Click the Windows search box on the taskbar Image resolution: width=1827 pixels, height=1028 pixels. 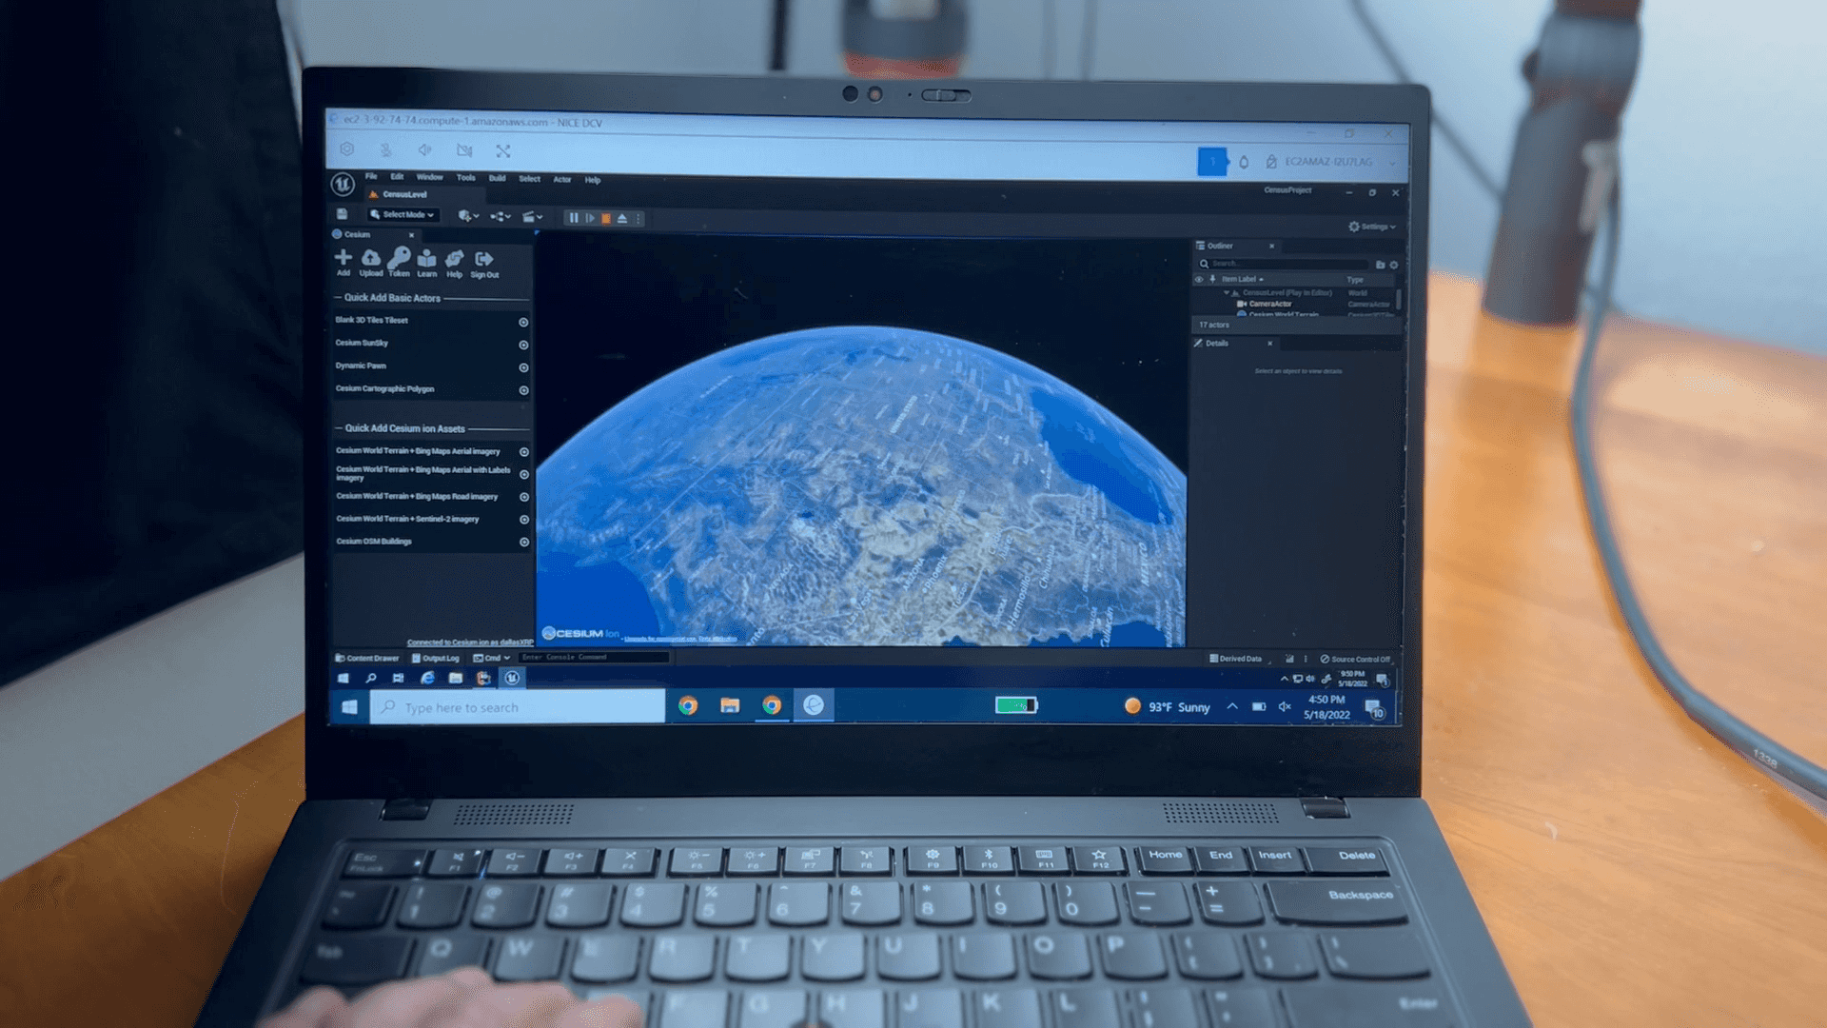coord(517,707)
